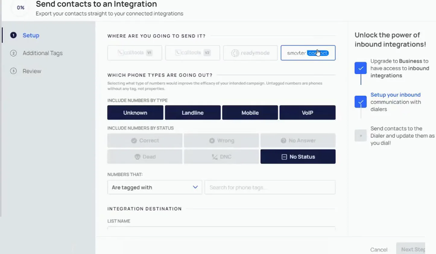
Task: Click the Setup your inbound checkmark icon
Action: click(x=361, y=102)
